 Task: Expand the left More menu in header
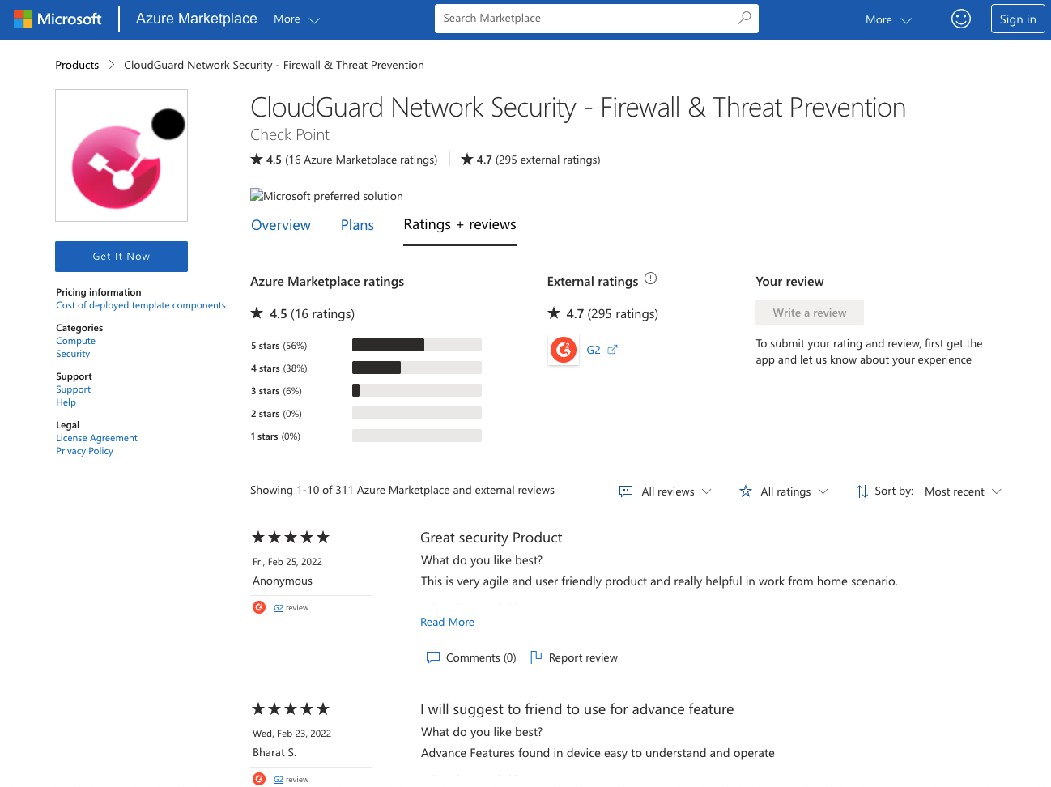[x=296, y=19]
